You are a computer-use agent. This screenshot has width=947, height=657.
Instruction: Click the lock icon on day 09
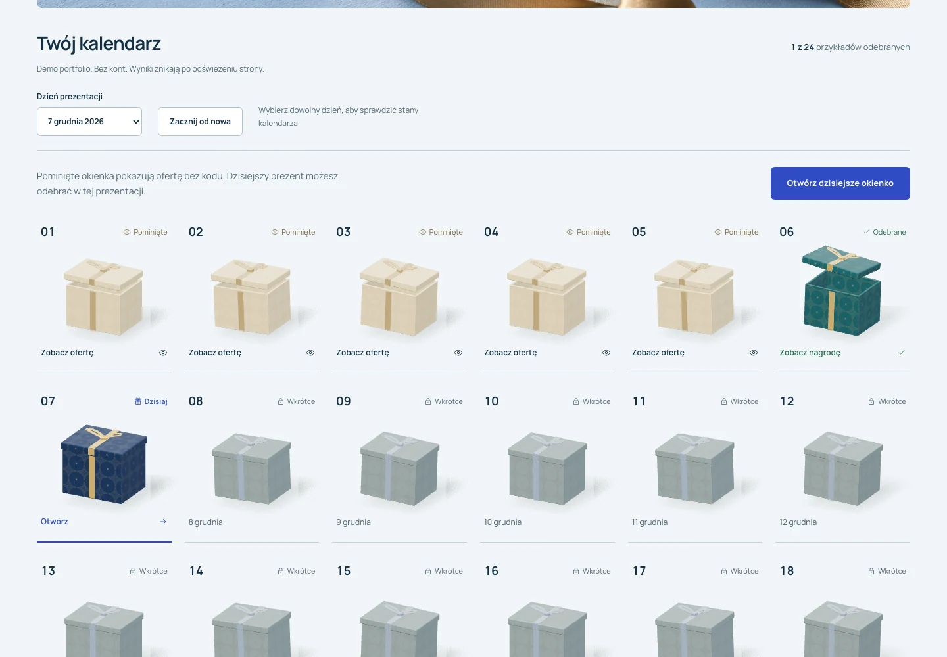(428, 401)
